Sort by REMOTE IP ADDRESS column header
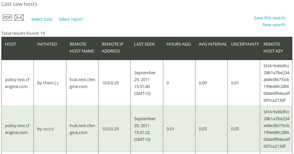Image resolution: width=294 pixels, height=154 pixels. click(112, 48)
